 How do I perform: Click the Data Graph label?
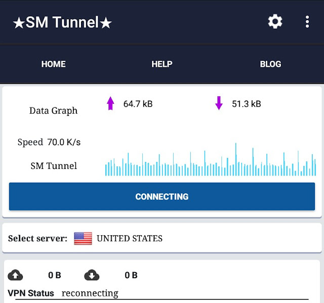click(x=54, y=111)
